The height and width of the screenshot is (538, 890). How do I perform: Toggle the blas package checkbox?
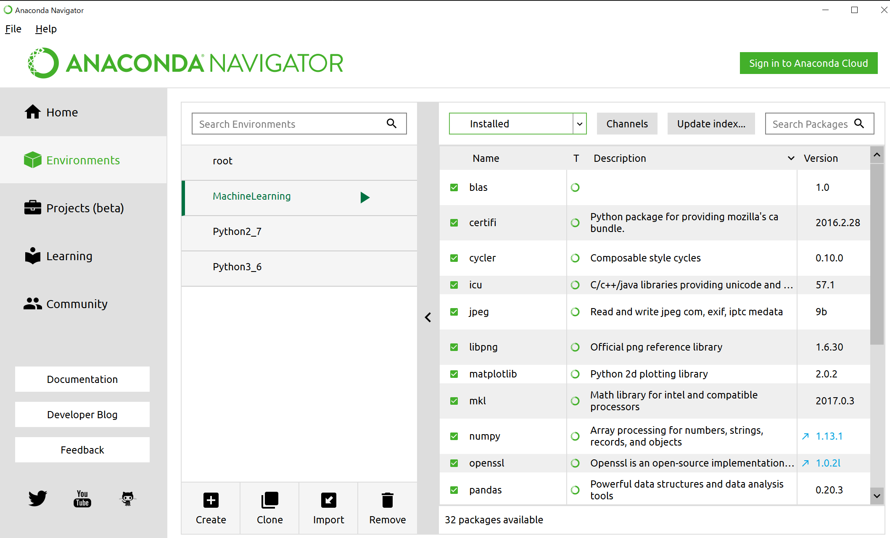[x=454, y=187]
